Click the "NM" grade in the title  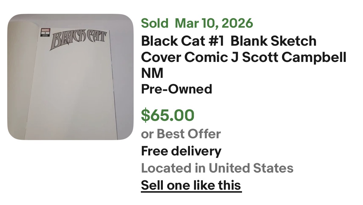click(x=152, y=73)
